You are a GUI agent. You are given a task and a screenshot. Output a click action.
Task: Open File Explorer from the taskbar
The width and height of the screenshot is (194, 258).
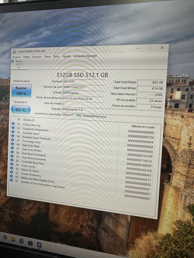13,239
